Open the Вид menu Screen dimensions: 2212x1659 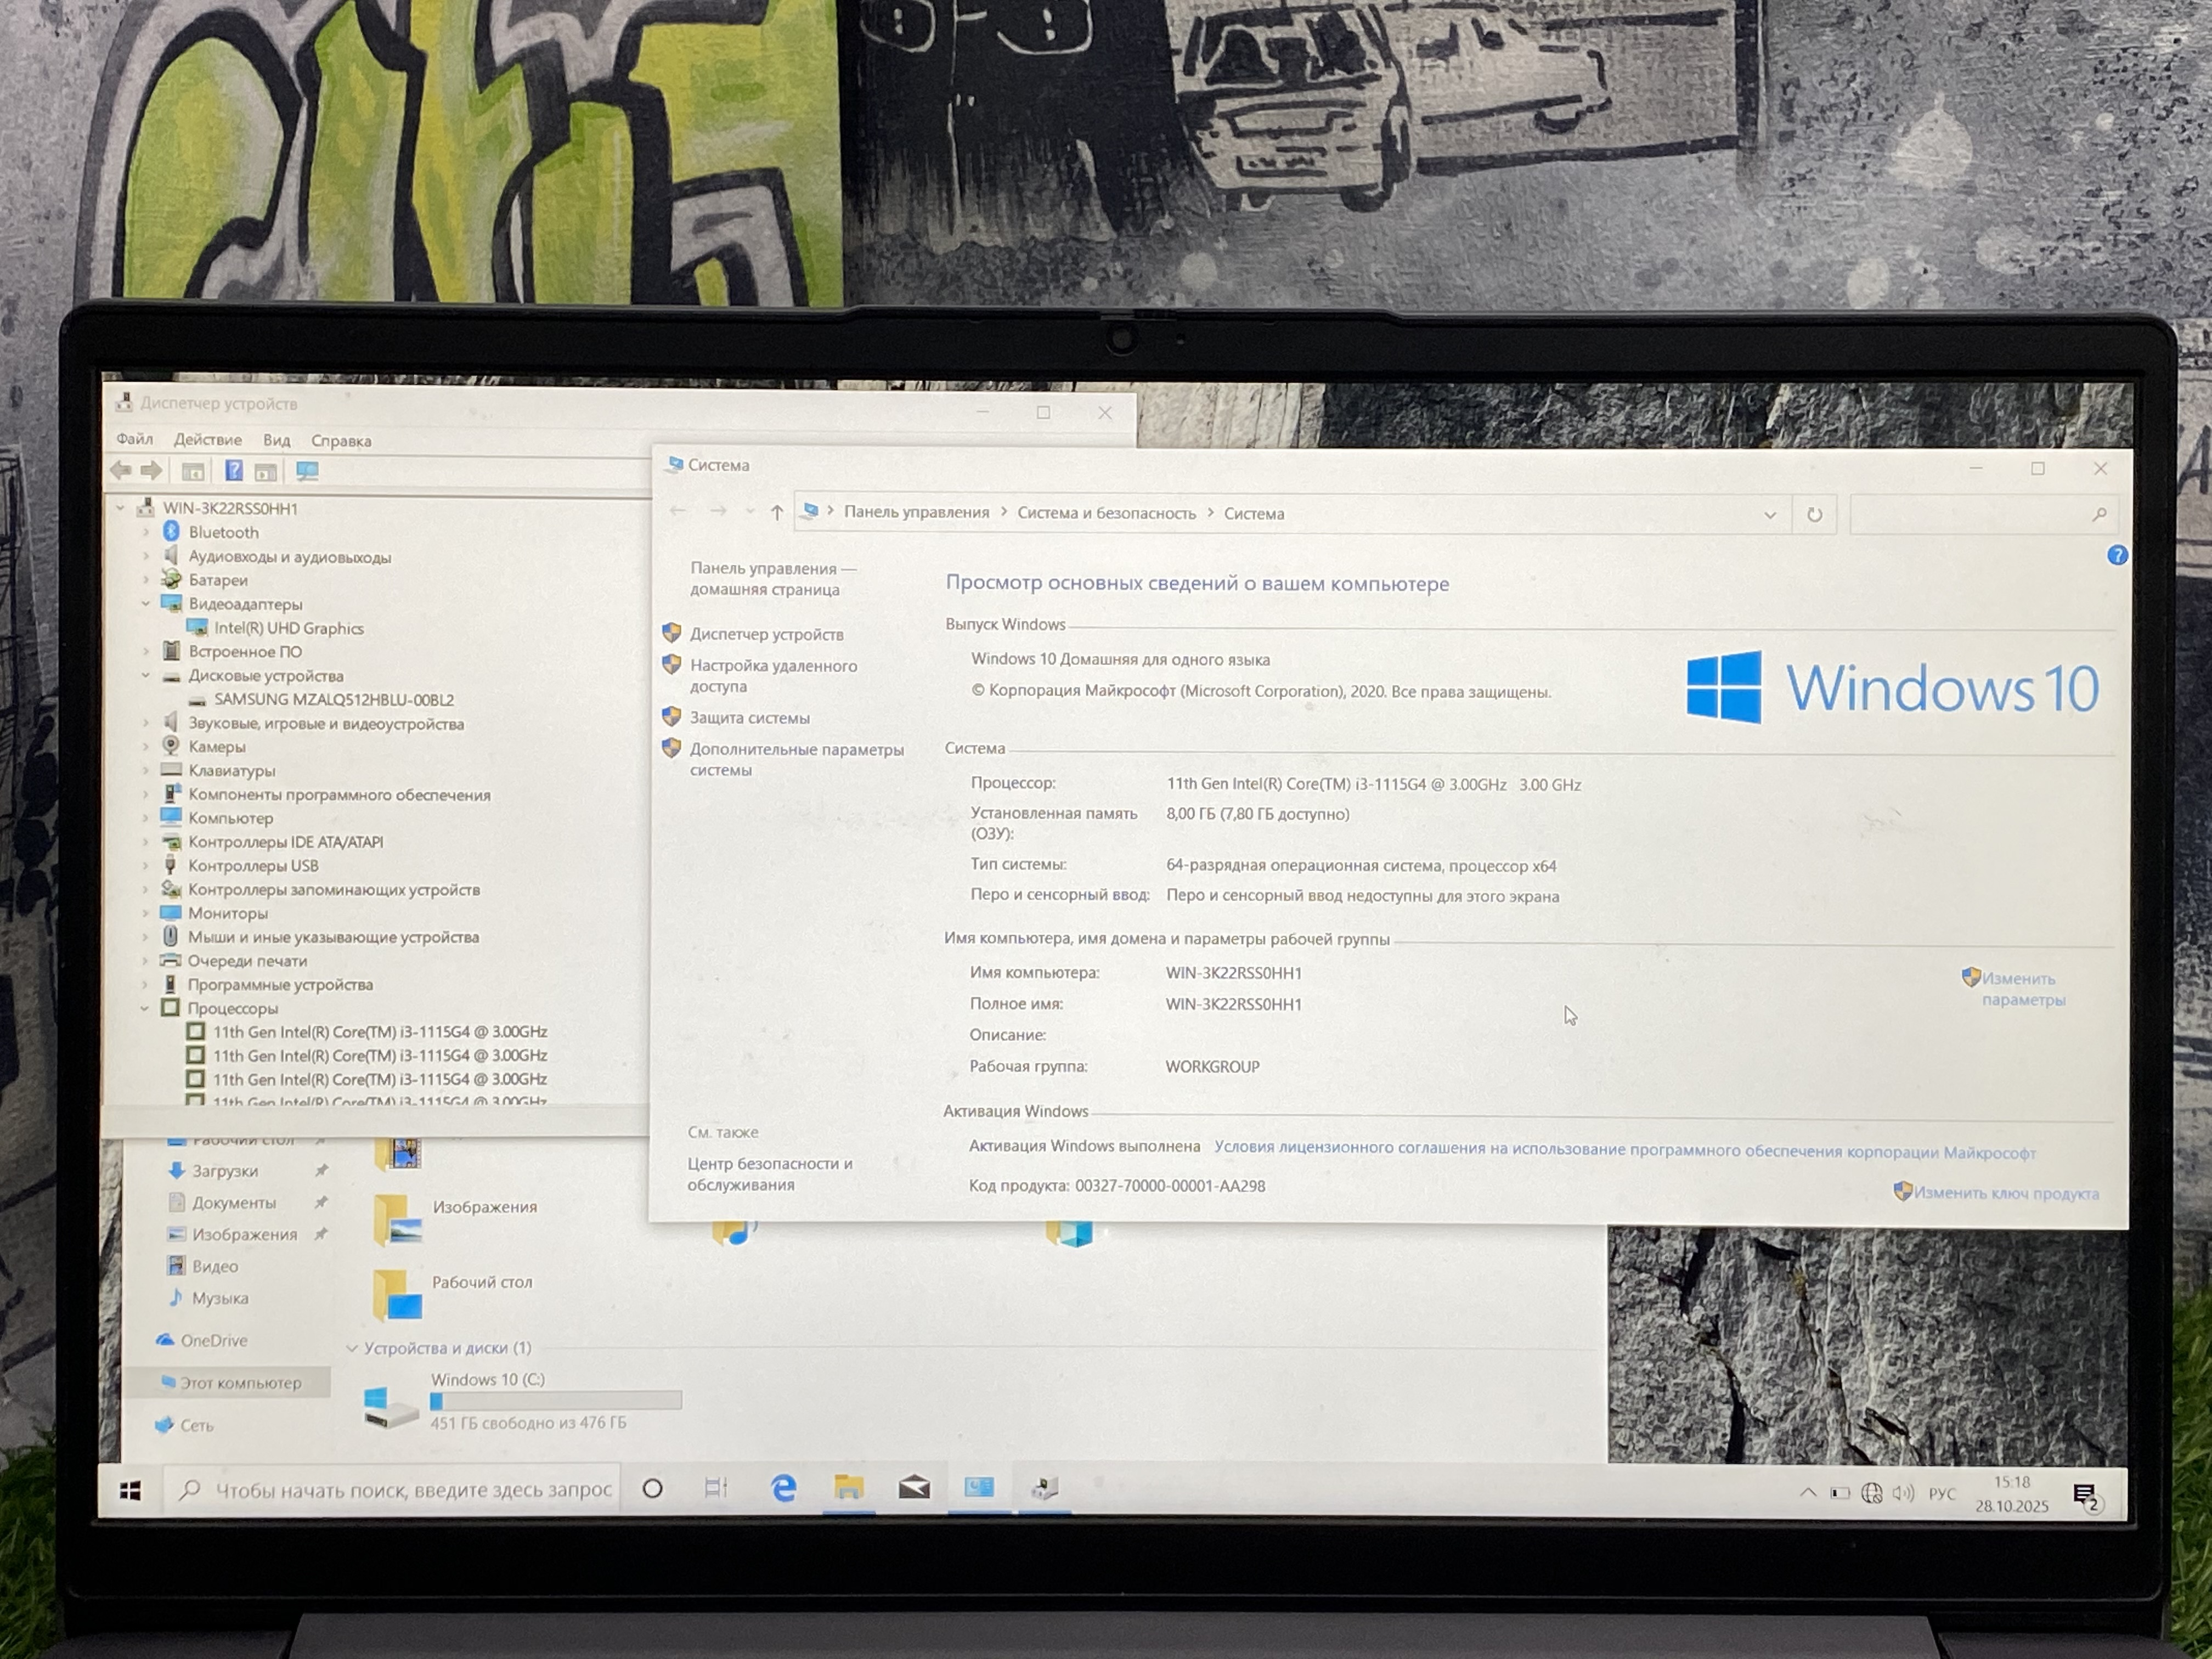point(276,441)
